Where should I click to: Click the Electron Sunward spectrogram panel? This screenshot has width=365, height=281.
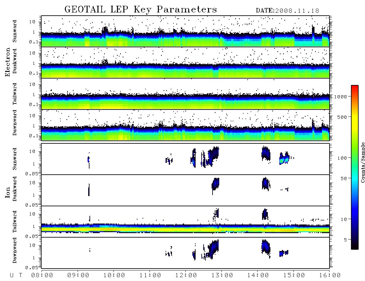click(185, 31)
